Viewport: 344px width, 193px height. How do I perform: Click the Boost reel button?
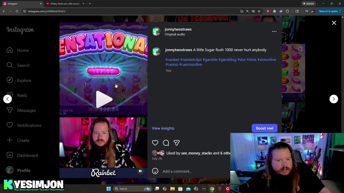[264, 128]
